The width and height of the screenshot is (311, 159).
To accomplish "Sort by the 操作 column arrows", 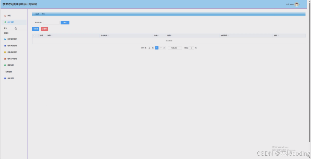I will coord(278,36).
